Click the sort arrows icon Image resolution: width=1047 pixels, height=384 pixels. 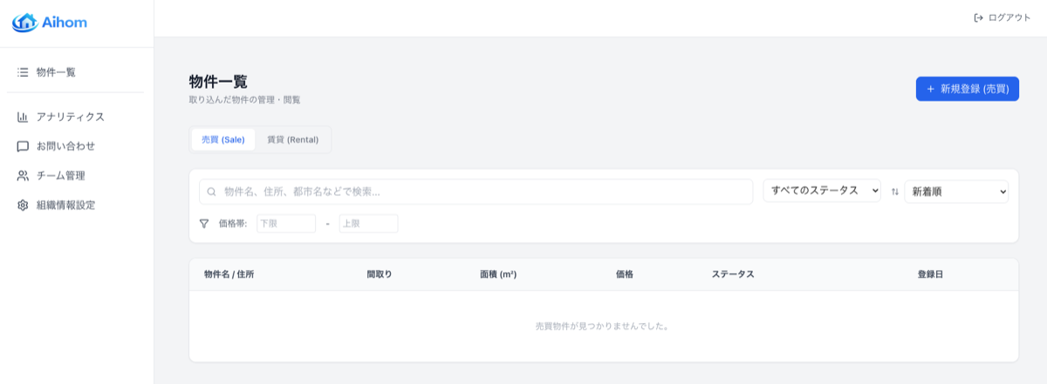[x=894, y=192]
